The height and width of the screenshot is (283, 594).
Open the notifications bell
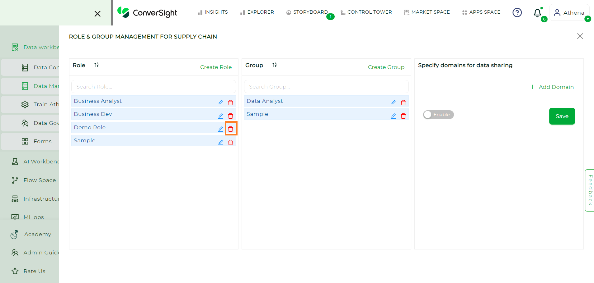tap(537, 13)
